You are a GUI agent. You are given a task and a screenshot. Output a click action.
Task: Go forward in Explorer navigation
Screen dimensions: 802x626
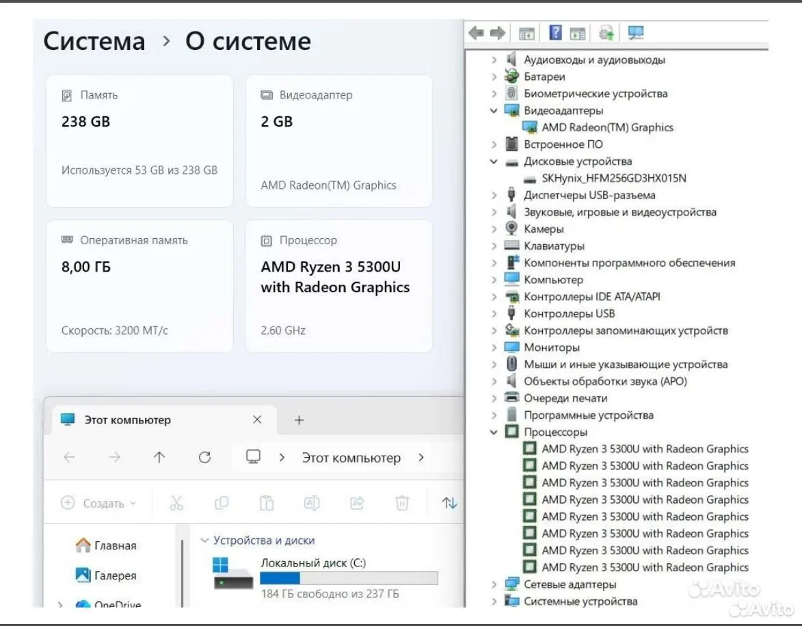coord(115,457)
